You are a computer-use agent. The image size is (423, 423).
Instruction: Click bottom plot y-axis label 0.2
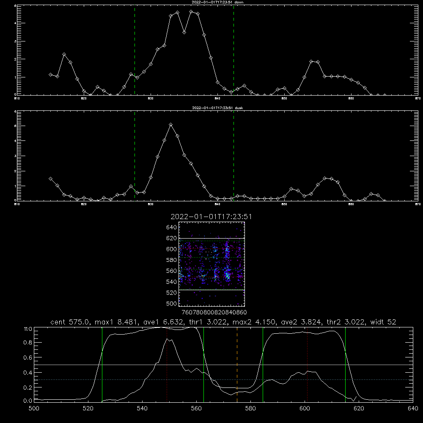click(28, 387)
